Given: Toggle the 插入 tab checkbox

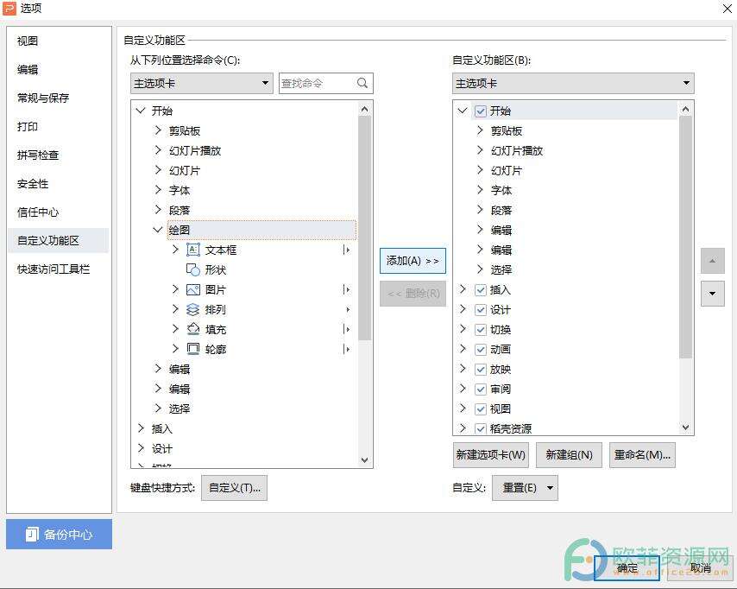Looking at the screenshot, I should coord(481,290).
